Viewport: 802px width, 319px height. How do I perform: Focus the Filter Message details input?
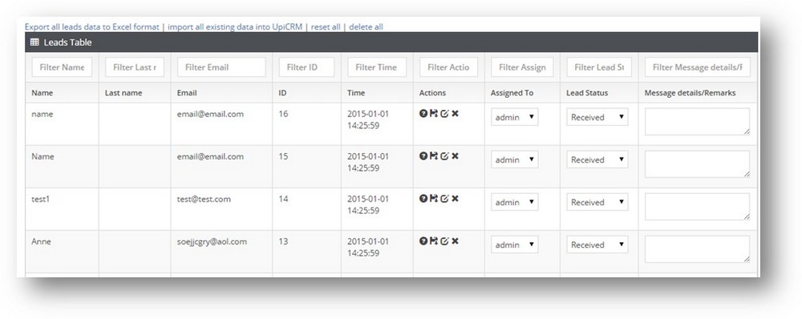point(698,67)
